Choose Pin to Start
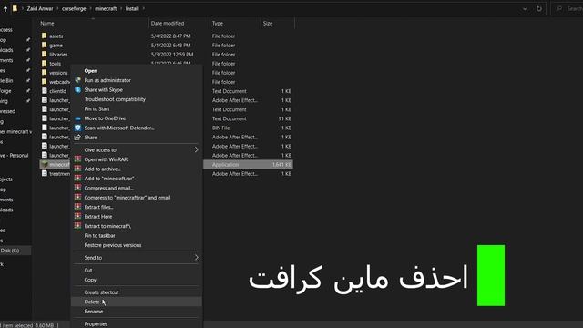Image resolution: width=583 pixels, height=328 pixels. pyautogui.click(x=97, y=109)
